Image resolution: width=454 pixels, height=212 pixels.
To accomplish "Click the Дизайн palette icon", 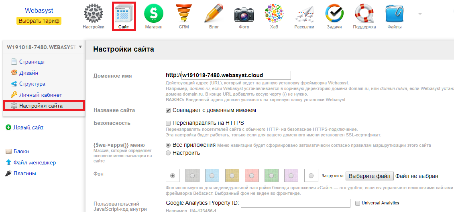I will (x=14, y=73).
